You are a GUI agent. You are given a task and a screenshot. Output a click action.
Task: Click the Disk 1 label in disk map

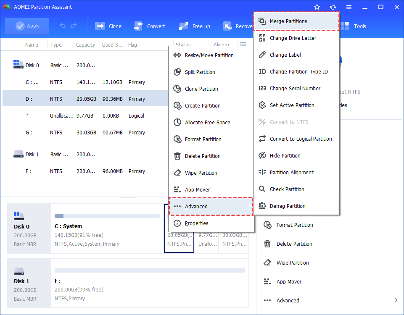coord(21,281)
